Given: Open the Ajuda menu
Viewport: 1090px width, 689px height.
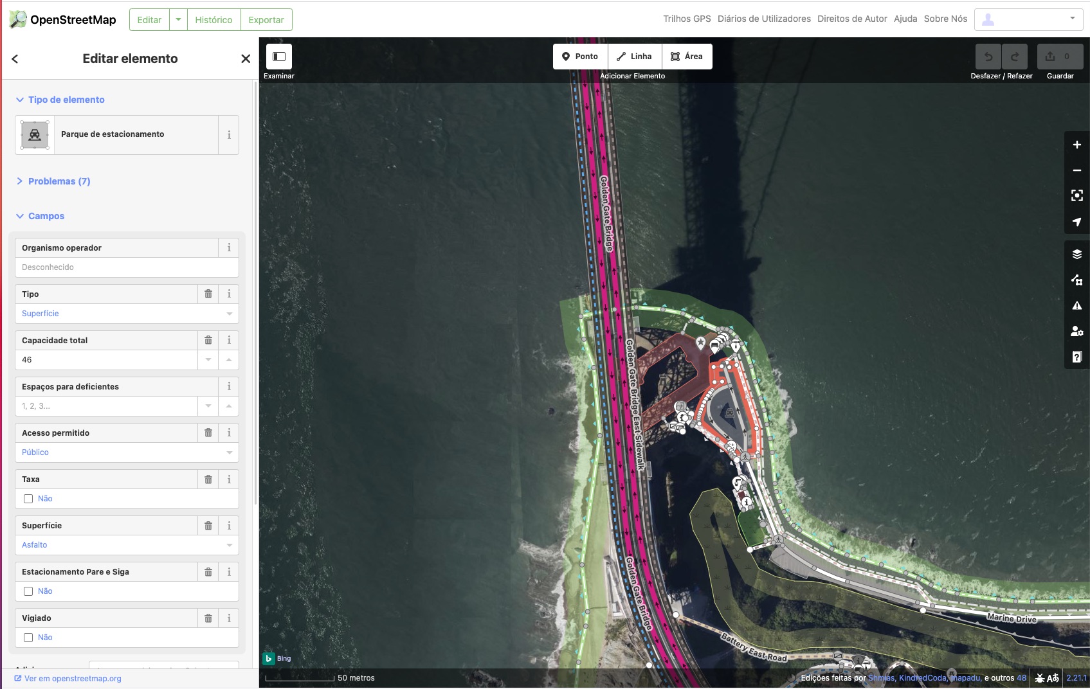Looking at the screenshot, I should point(905,19).
